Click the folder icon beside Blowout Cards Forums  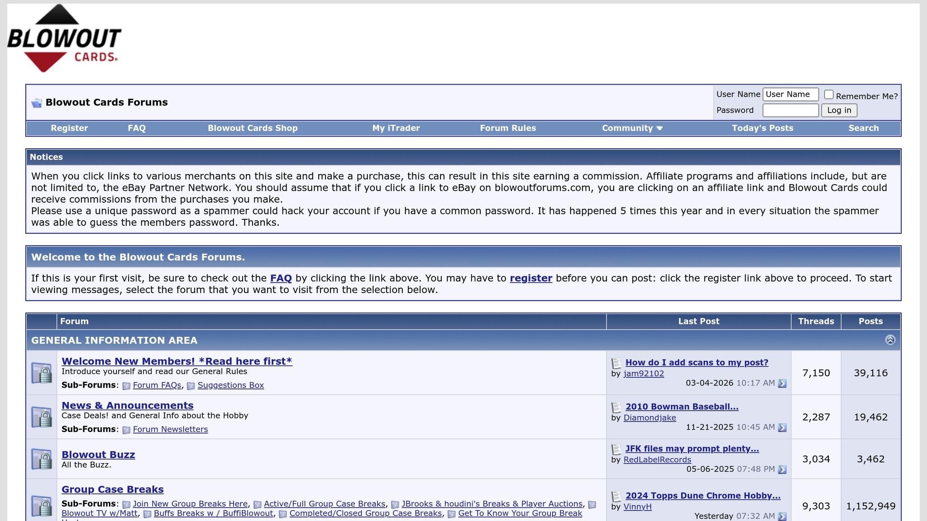[37, 103]
